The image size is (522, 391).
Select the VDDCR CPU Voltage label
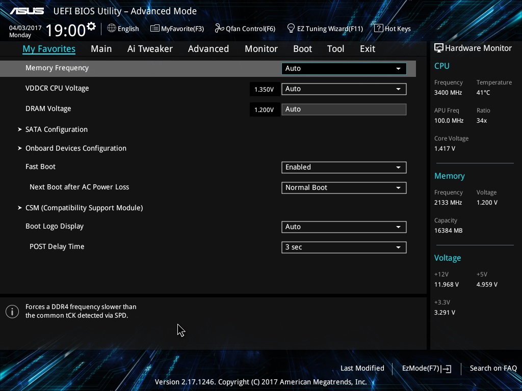tap(57, 88)
